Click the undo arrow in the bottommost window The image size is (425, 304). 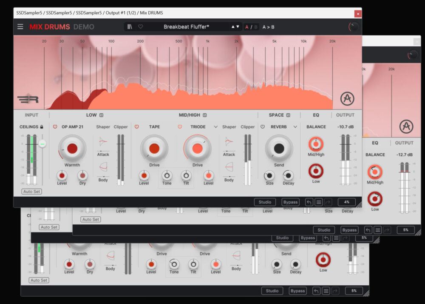tap(316, 291)
